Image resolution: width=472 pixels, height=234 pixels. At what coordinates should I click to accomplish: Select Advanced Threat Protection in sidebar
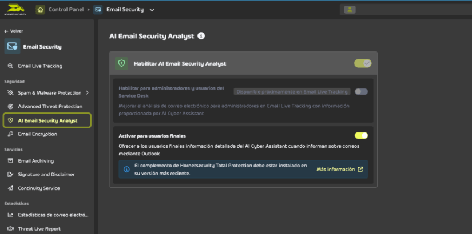point(50,106)
